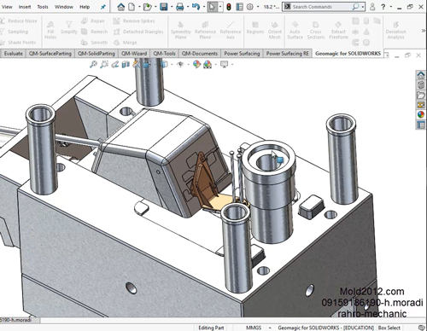Click the Apply Scene icon
427x331 pixels.
tap(208, 65)
